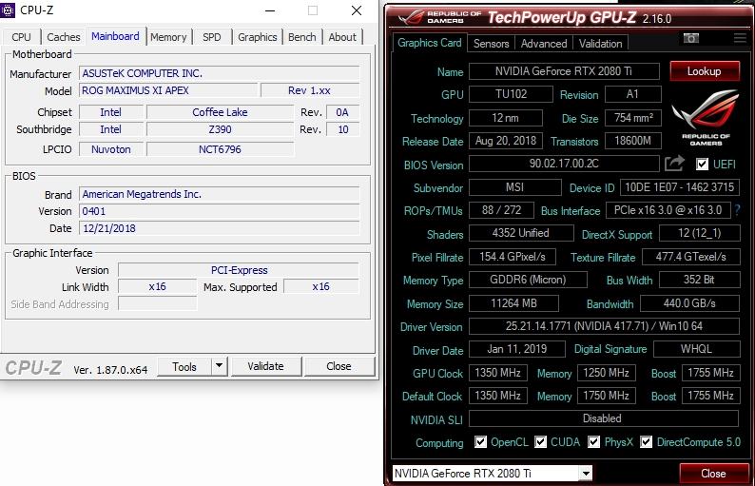Screen dimensions: 755x486
Task: Click the motherboard model ROG MAXIMUS XI APEX
Action: coord(168,90)
